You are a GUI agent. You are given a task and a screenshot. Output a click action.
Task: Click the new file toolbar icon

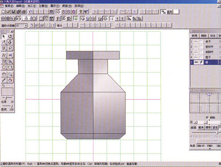[x=3, y=11]
